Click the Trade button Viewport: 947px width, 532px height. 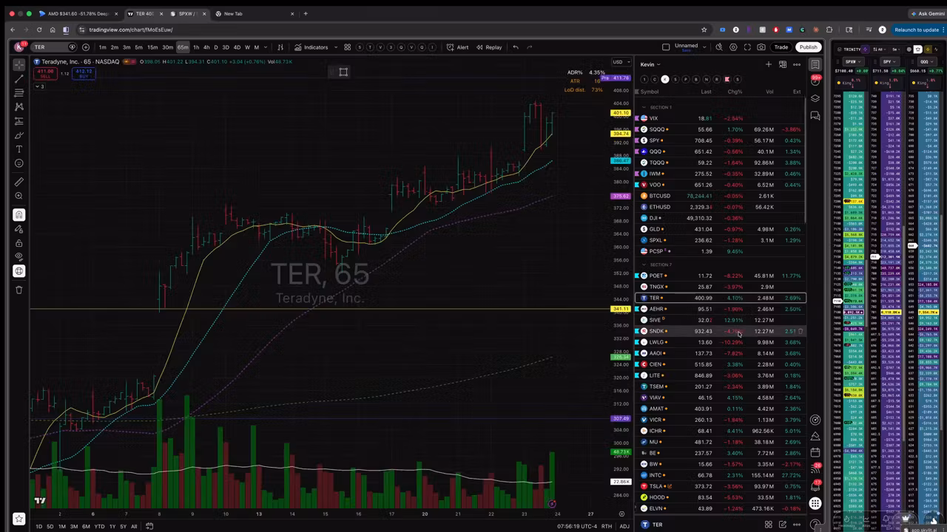coord(781,47)
